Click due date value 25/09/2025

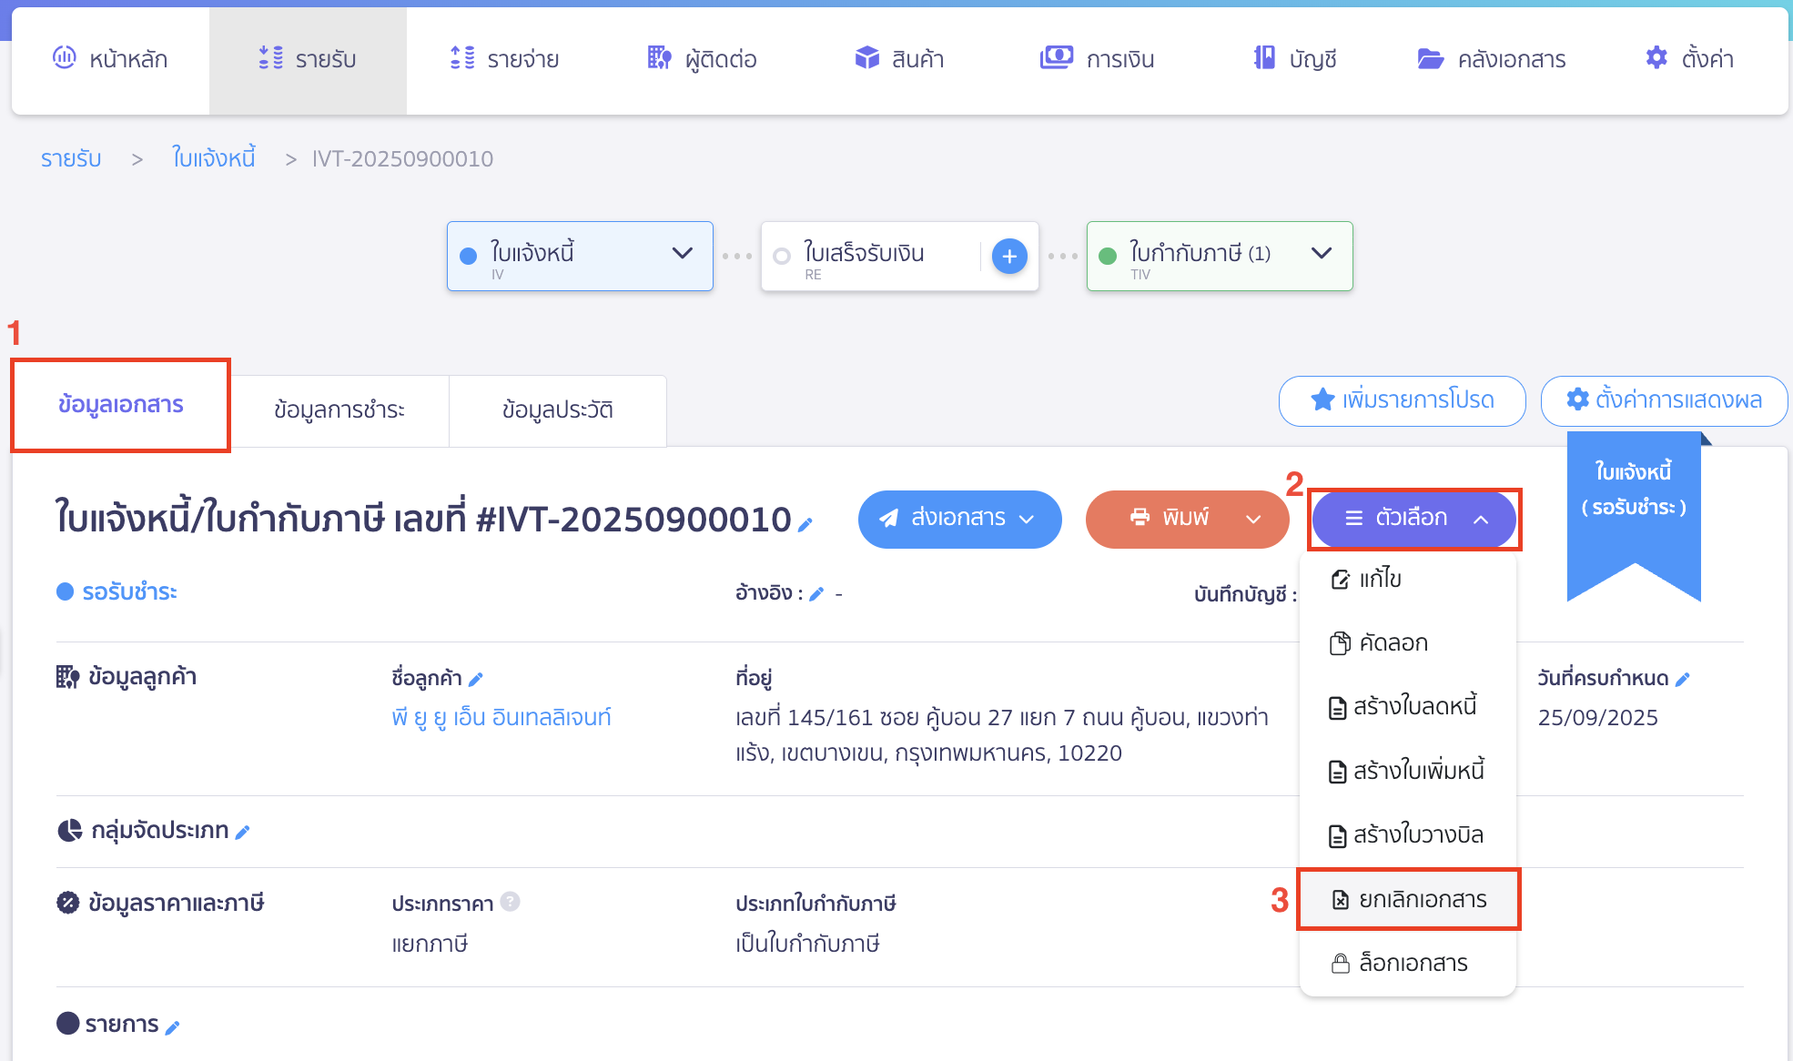[1597, 718]
